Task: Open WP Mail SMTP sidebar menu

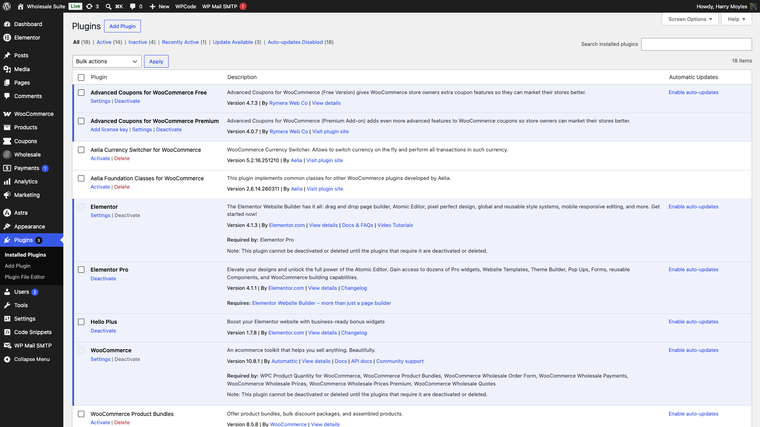Action: pos(32,346)
